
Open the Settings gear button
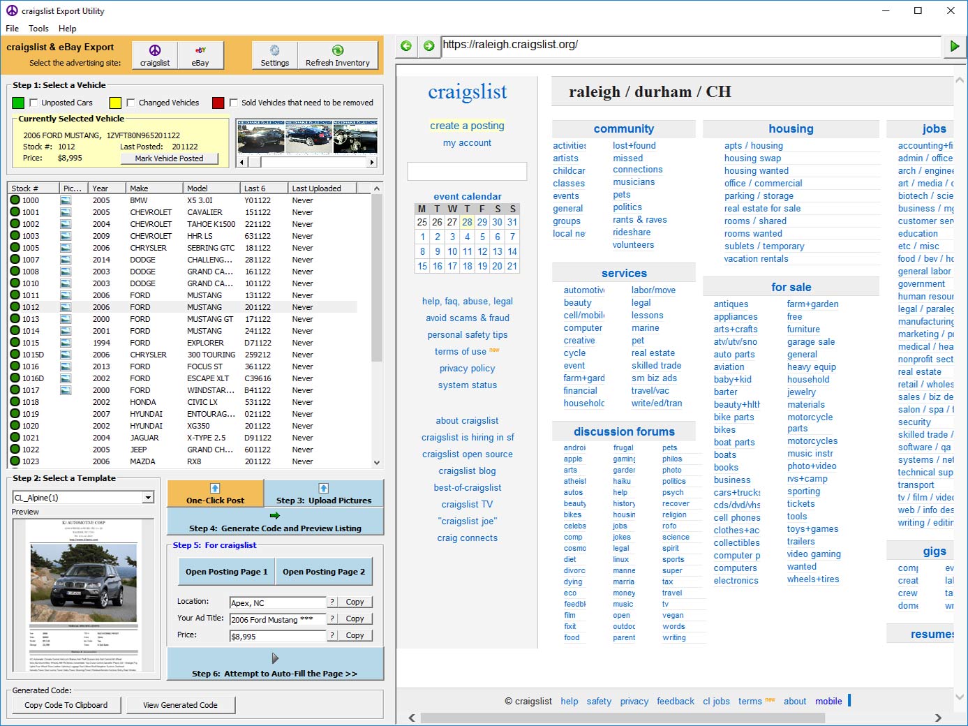275,55
